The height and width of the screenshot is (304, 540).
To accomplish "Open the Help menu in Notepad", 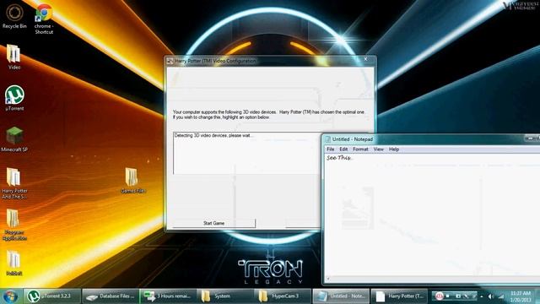I will (394, 149).
